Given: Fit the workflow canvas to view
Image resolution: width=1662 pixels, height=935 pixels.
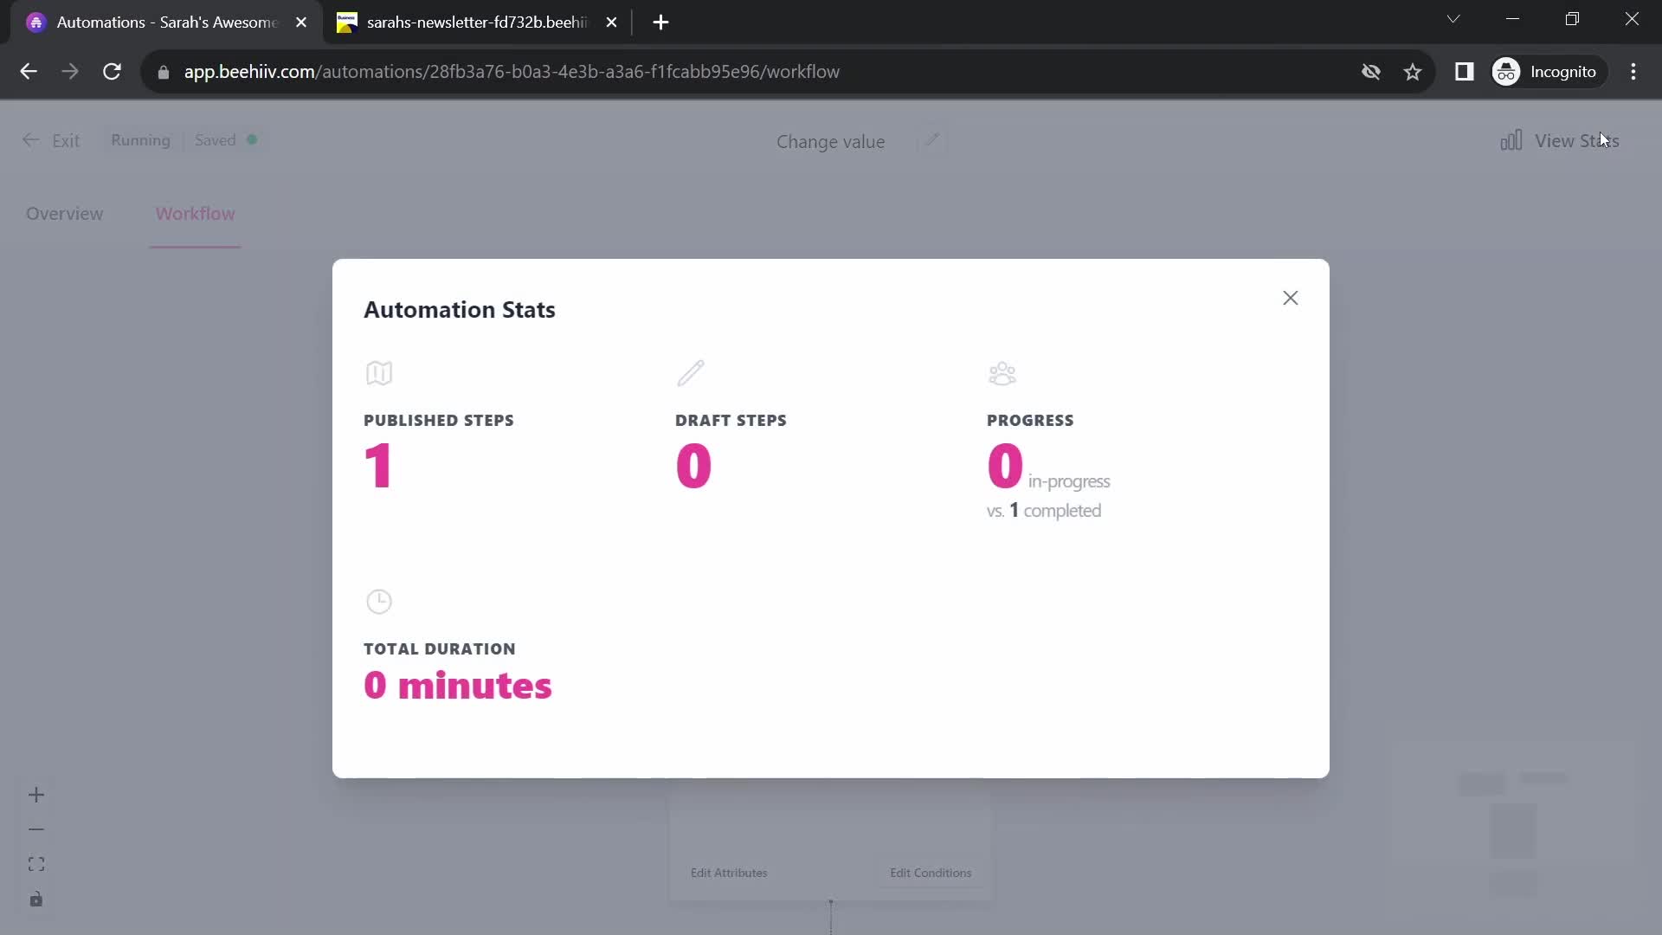Looking at the screenshot, I should [35, 864].
